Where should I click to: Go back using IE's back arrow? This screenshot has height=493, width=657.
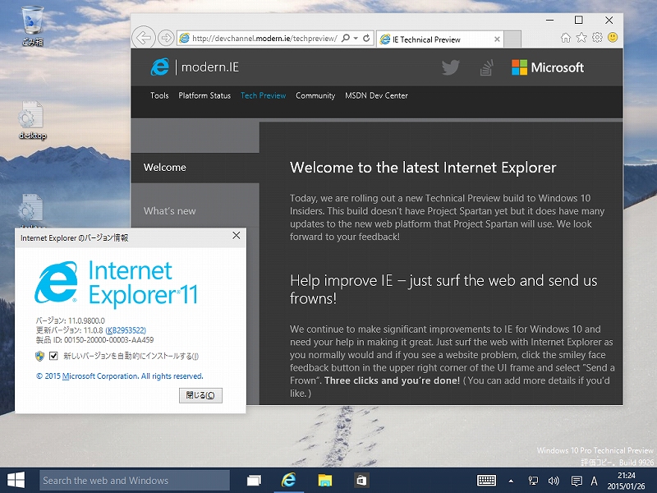click(144, 38)
